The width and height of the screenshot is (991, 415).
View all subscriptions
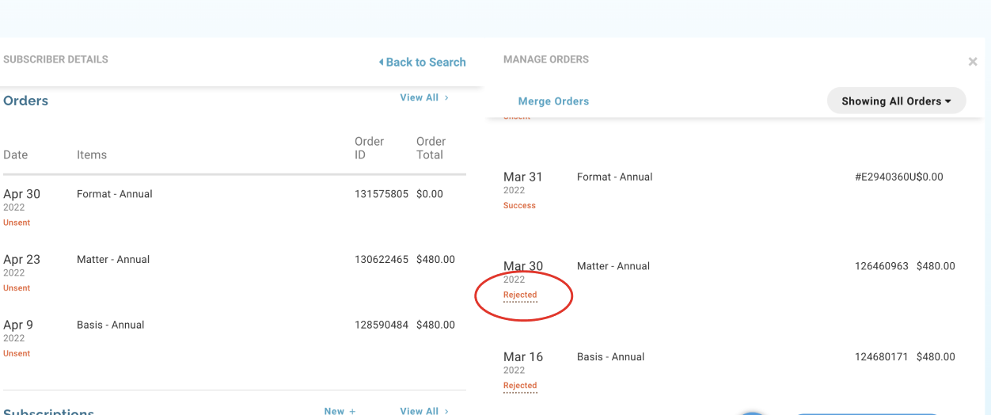(x=424, y=410)
